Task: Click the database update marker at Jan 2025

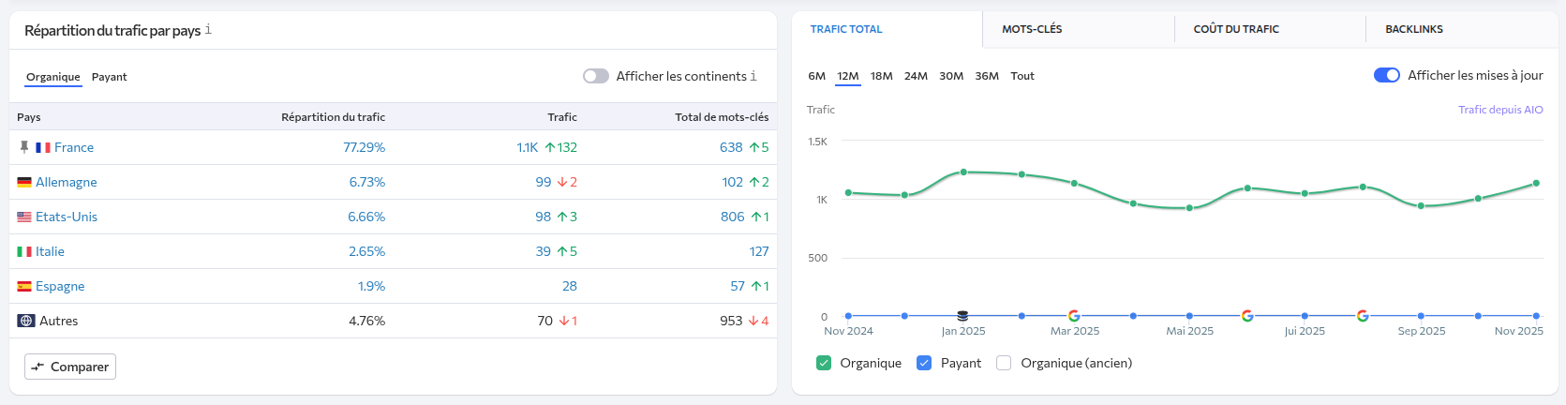Action: (962, 316)
